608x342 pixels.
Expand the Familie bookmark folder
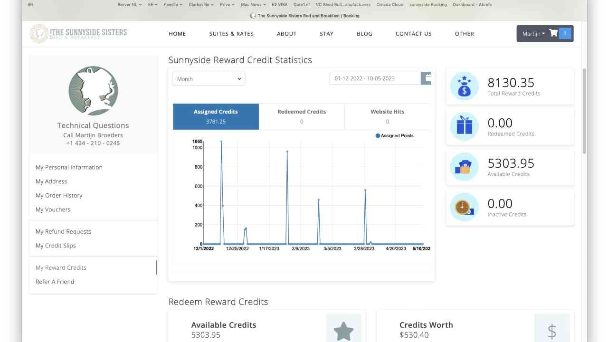pos(173,4)
